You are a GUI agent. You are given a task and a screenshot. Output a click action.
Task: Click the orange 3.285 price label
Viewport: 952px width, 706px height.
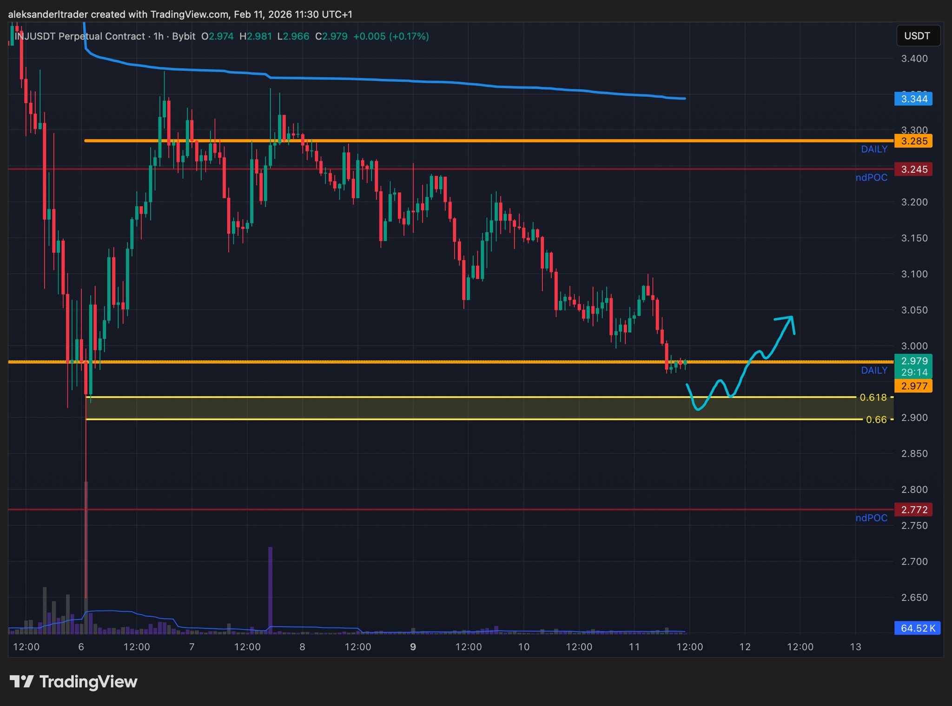point(913,141)
